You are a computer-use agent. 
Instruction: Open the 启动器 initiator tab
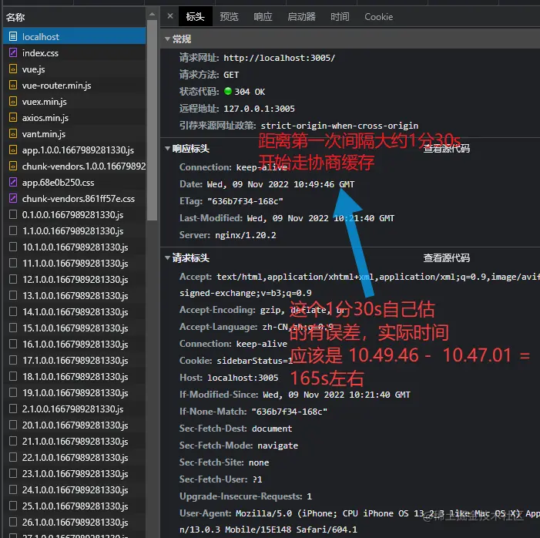pos(301,16)
